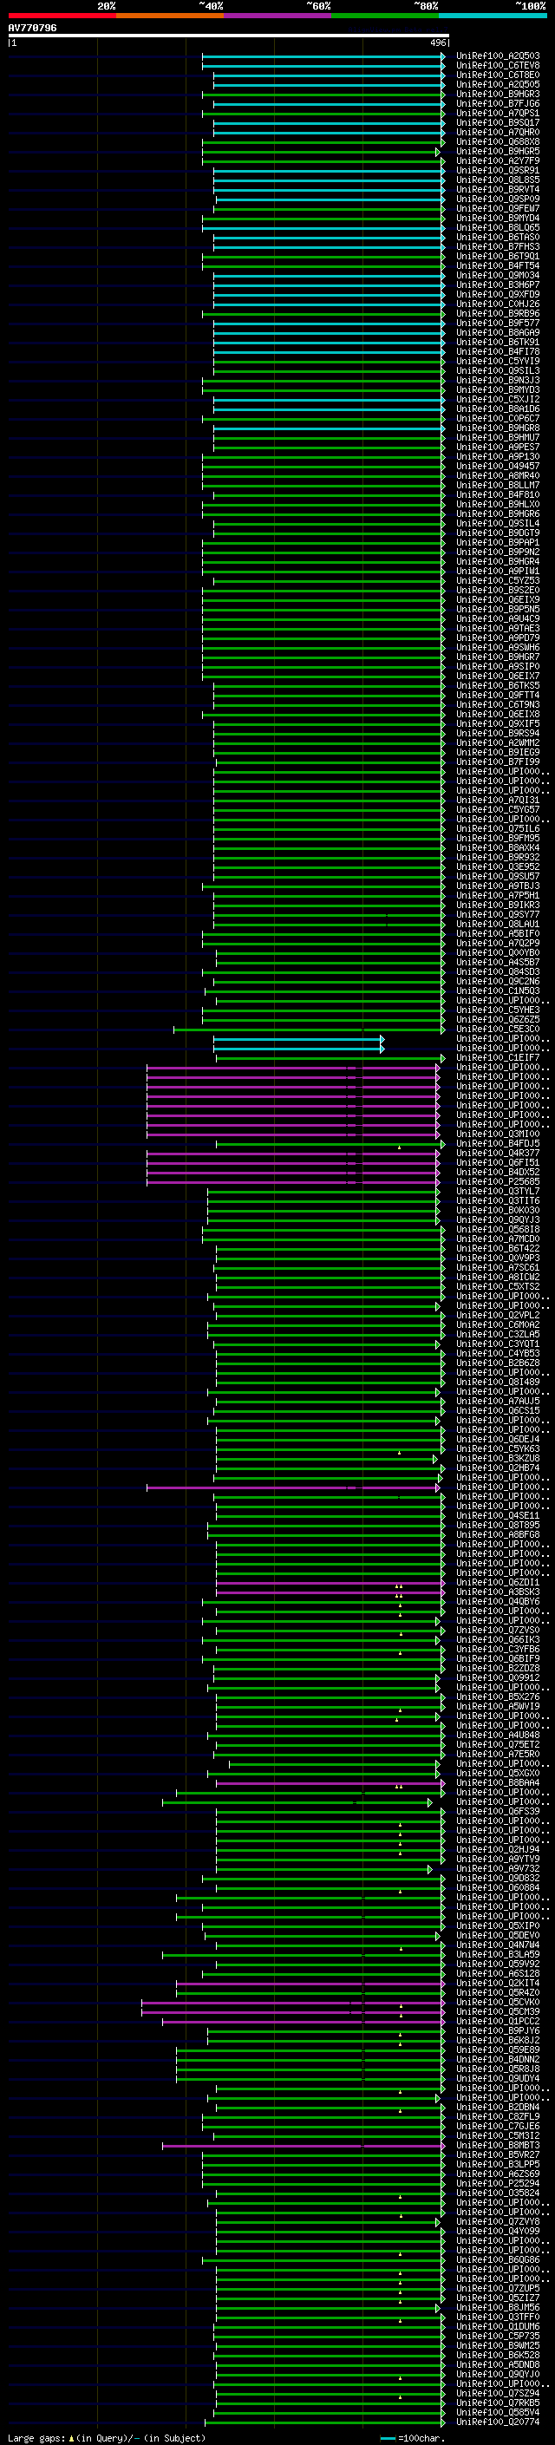Select the UniRef100_A9TAE3 label
Image resolution: width=555 pixels, height=2445 pixels.
(498, 628)
